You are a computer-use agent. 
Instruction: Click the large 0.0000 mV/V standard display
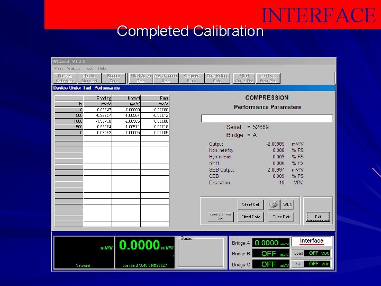pos(145,253)
